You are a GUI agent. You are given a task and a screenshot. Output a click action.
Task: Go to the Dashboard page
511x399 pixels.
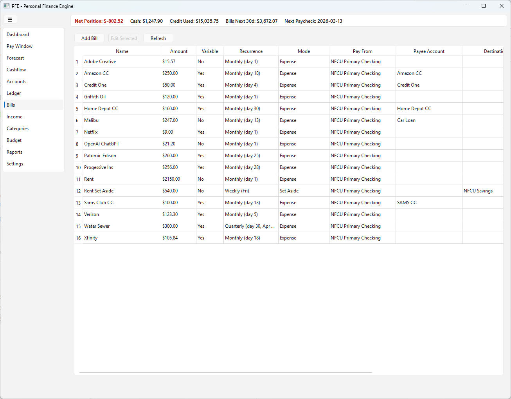click(x=18, y=34)
